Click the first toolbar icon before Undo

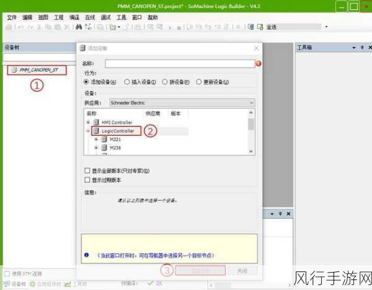[x=9, y=27]
